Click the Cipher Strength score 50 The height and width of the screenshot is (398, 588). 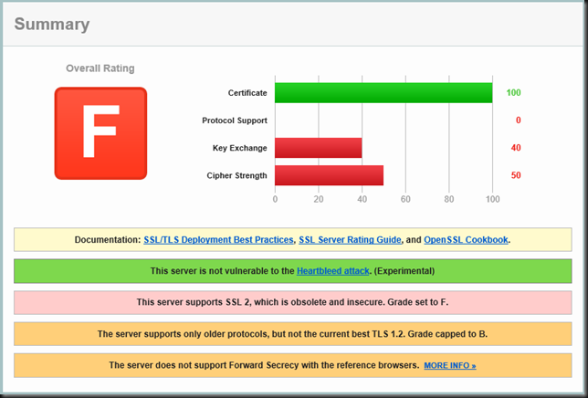[516, 175]
